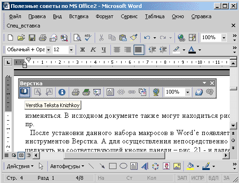
Task: Click Спец_вставка toolbar button
Action: pyautogui.click(x=23, y=26)
